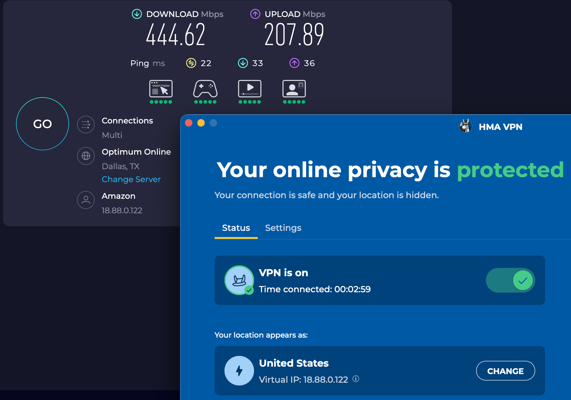Click the Optimum Online globe icon
571x400 pixels.
[x=86, y=156]
